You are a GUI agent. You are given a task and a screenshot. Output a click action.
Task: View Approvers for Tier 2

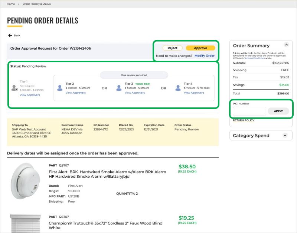point(76,93)
